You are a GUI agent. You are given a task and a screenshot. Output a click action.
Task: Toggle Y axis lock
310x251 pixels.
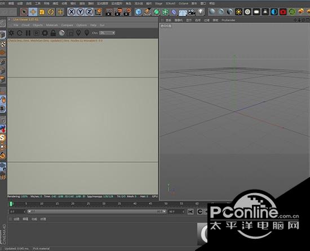click(x=80, y=12)
